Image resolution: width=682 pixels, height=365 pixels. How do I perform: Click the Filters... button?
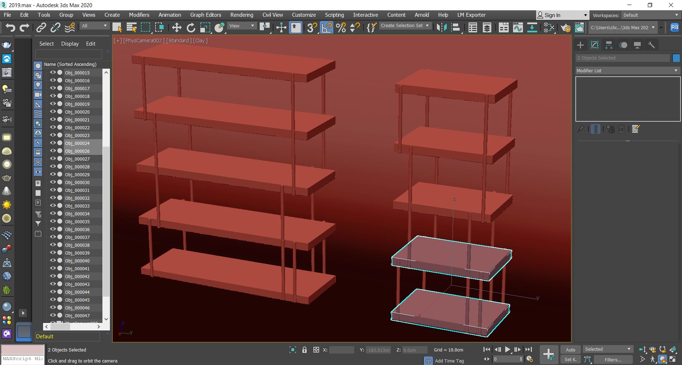(613, 360)
